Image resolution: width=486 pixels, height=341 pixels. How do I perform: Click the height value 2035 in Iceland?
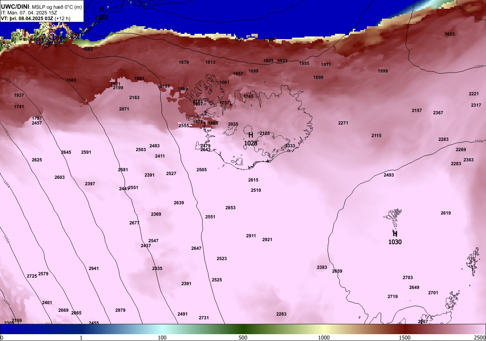click(233, 124)
